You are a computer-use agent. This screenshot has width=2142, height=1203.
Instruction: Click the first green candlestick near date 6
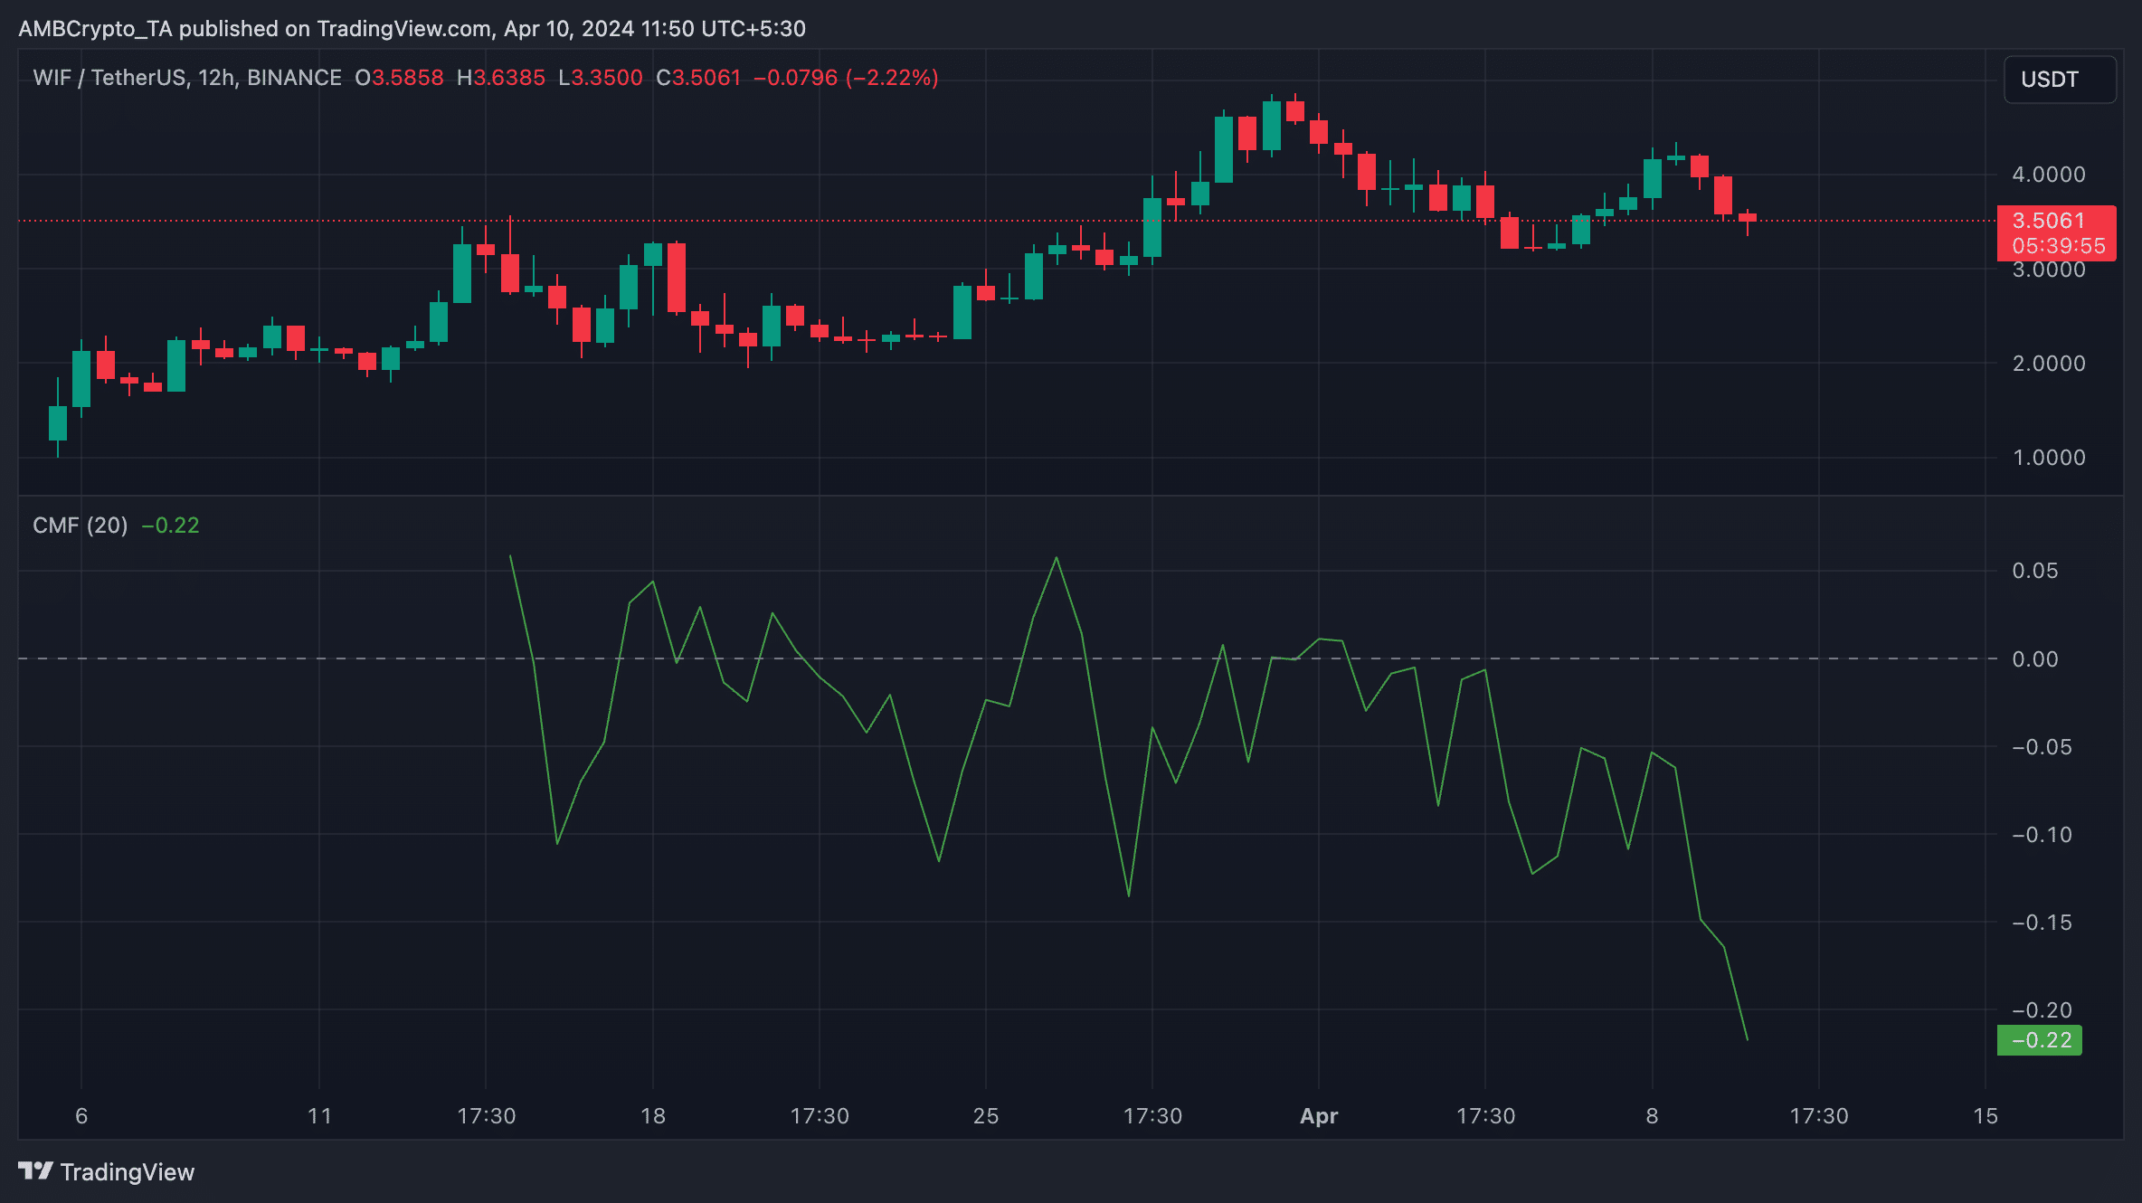[58, 422]
